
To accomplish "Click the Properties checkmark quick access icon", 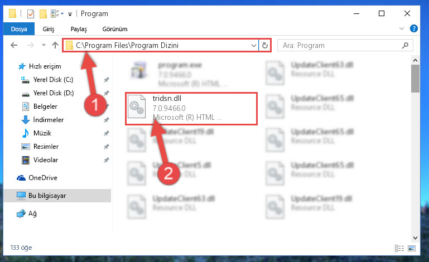I will 31,14.
